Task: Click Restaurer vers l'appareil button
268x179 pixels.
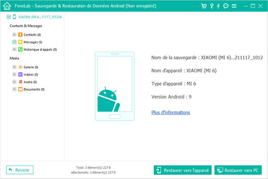Action: point(183,170)
